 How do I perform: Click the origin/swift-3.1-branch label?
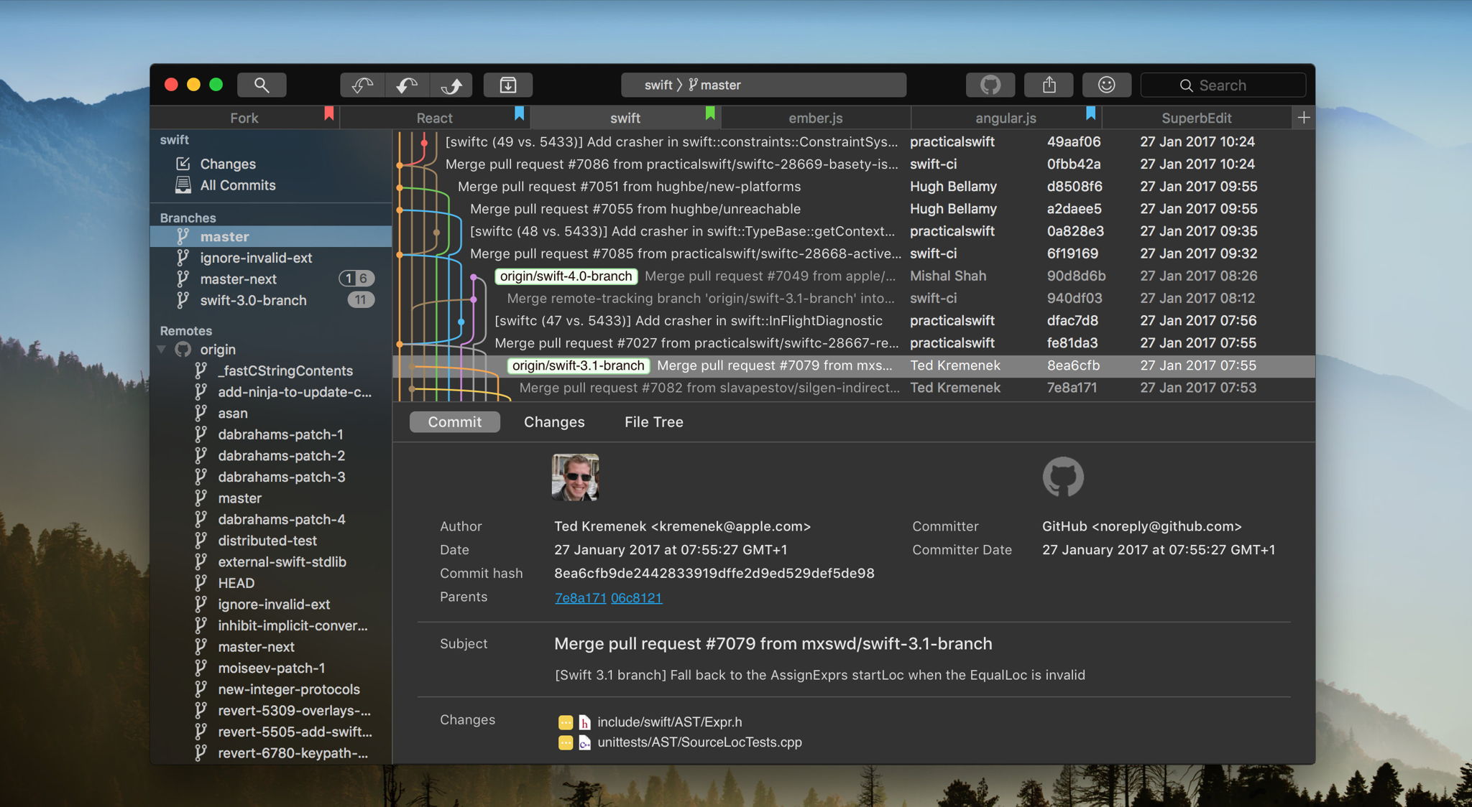578,365
